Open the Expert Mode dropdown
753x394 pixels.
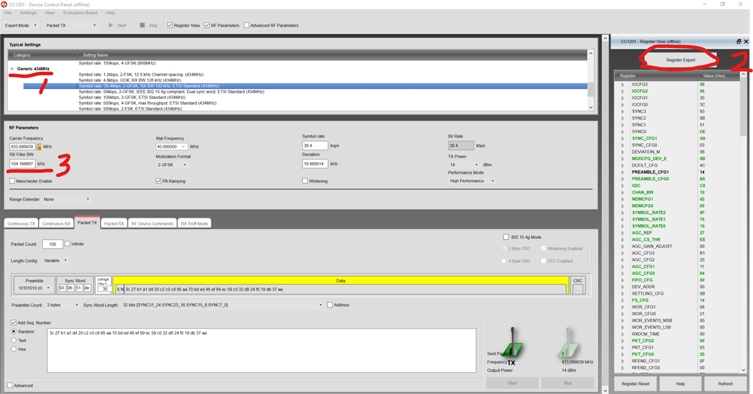click(21, 26)
